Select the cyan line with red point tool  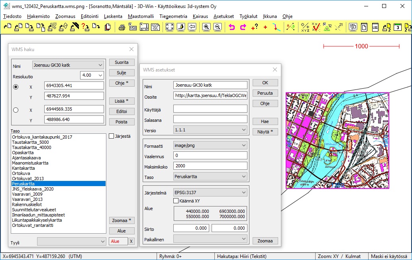(x=276, y=27)
